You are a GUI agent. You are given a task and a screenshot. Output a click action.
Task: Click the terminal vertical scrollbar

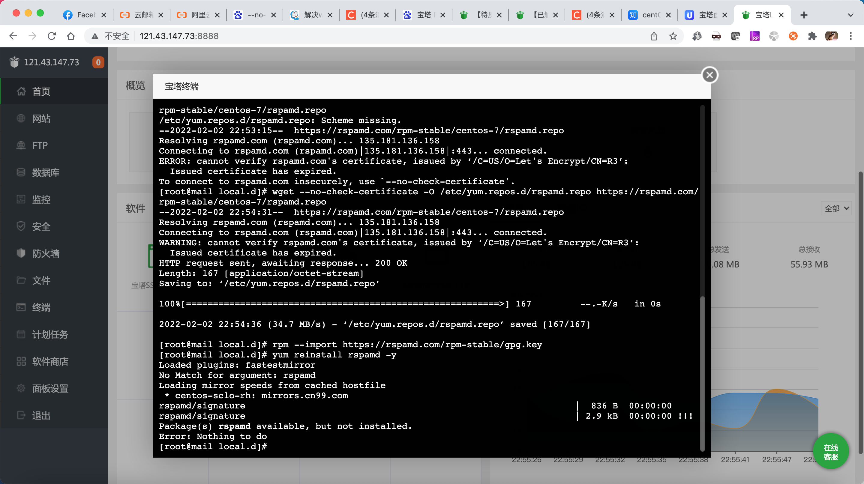pos(702,374)
